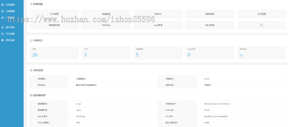Click the 内容统计 section icon

31,40
